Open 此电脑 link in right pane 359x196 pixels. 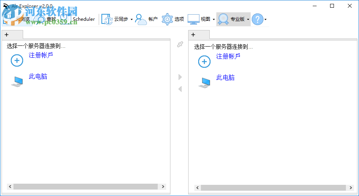[225, 77]
